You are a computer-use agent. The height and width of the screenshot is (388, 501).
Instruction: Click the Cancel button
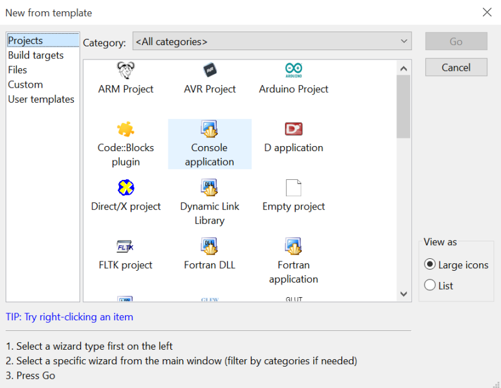tap(456, 67)
